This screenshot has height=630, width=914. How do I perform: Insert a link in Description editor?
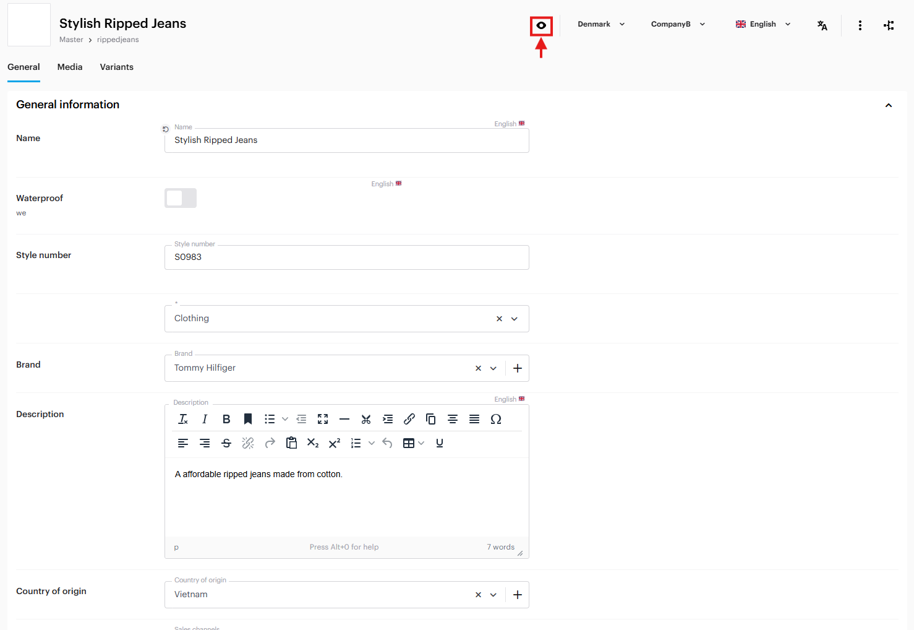coord(409,419)
